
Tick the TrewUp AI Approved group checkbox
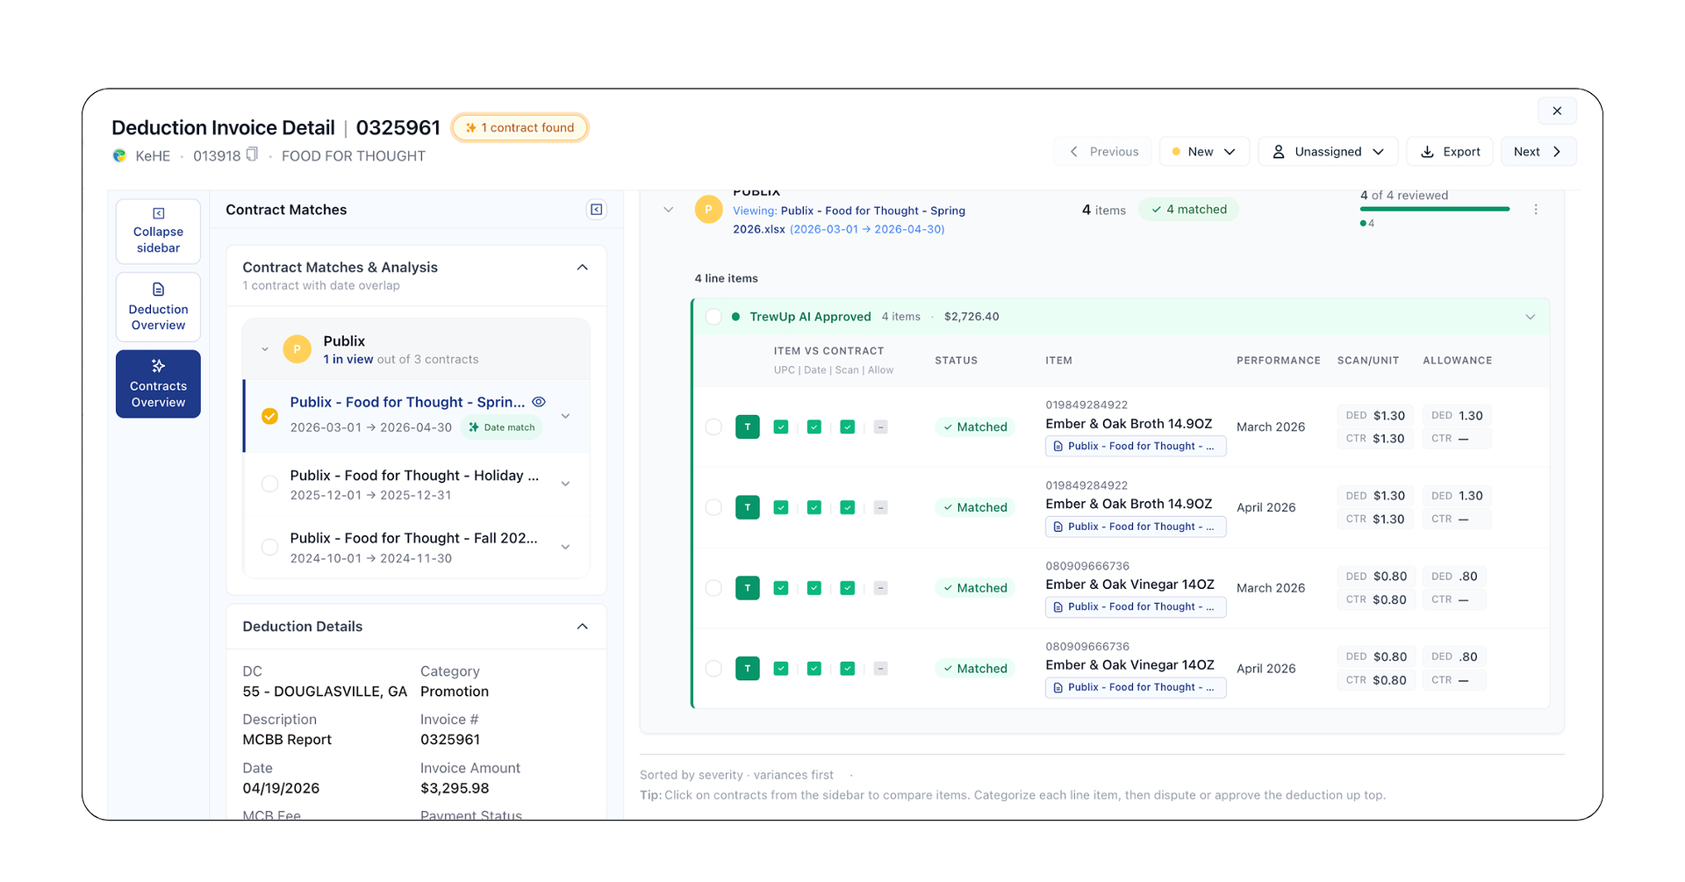point(713,317)
